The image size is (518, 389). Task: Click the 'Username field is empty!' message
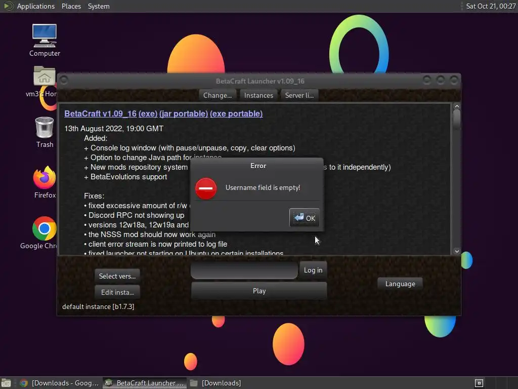pos(263,187)
